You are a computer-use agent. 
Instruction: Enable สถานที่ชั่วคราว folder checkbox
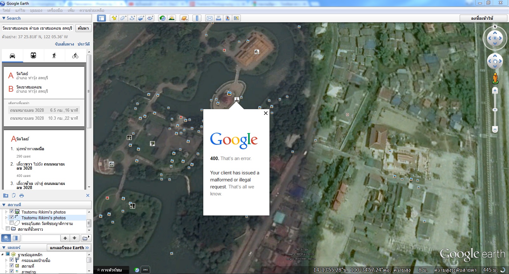click(8, 228)
